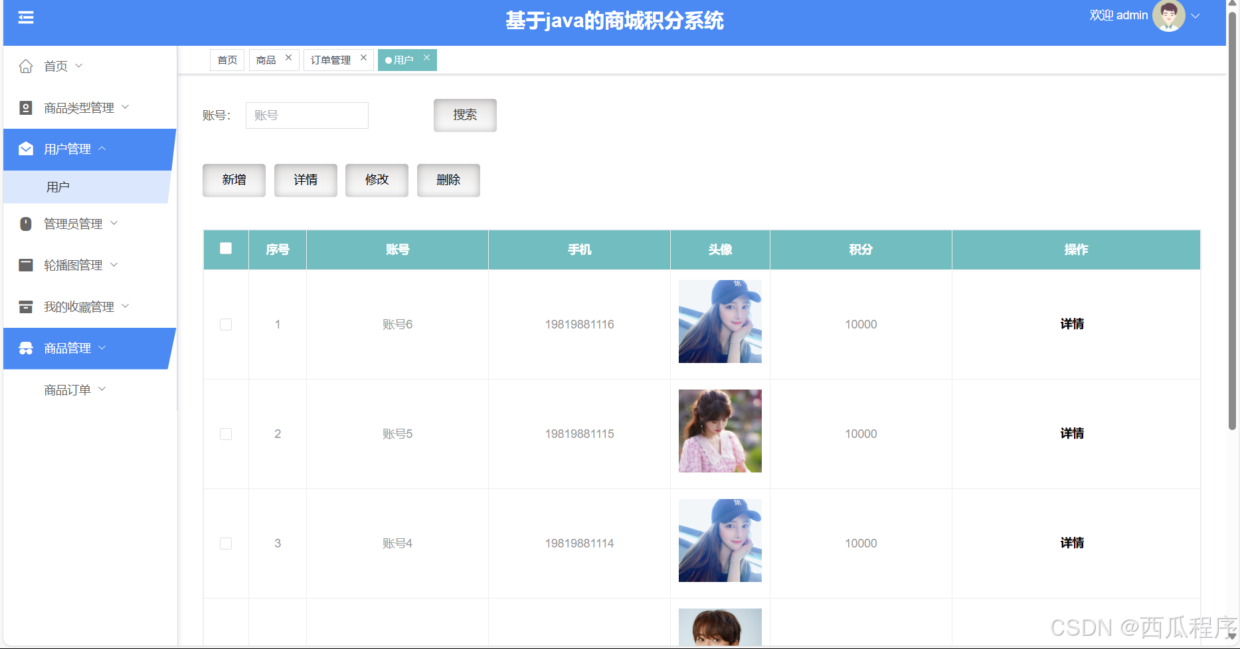
Task: Click the 积分 column header
Action: (x=861, y=250)
